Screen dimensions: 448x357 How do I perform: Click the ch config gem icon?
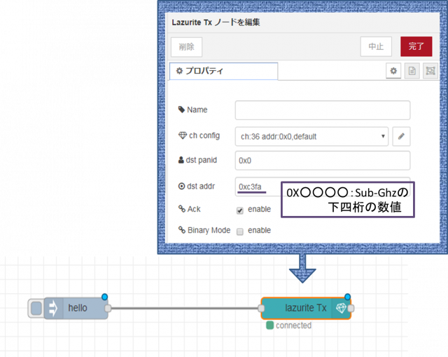click(183, 135)
